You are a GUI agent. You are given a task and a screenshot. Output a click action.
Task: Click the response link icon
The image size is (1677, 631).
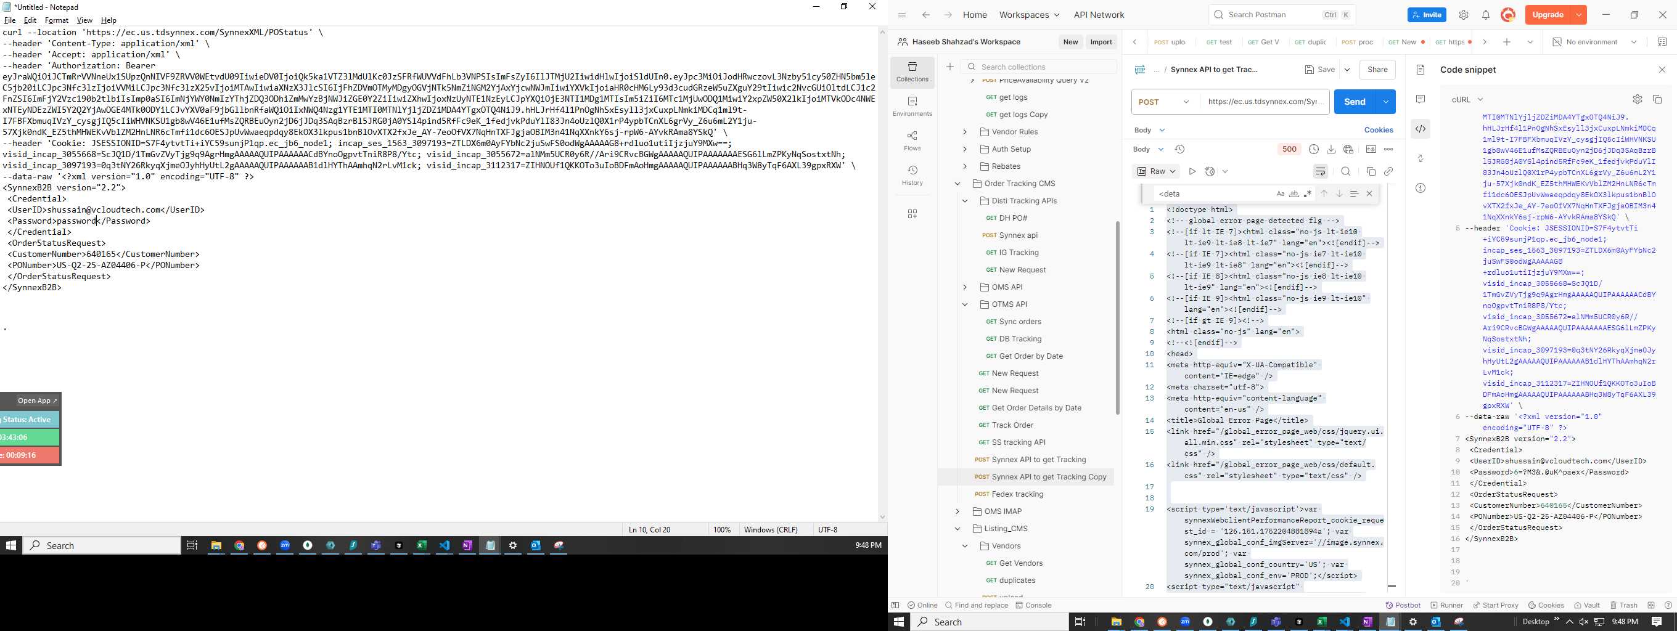pos(1388,171)
